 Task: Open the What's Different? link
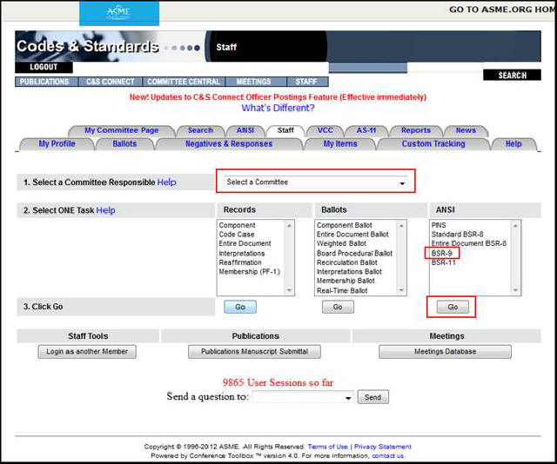coord(278,108)
